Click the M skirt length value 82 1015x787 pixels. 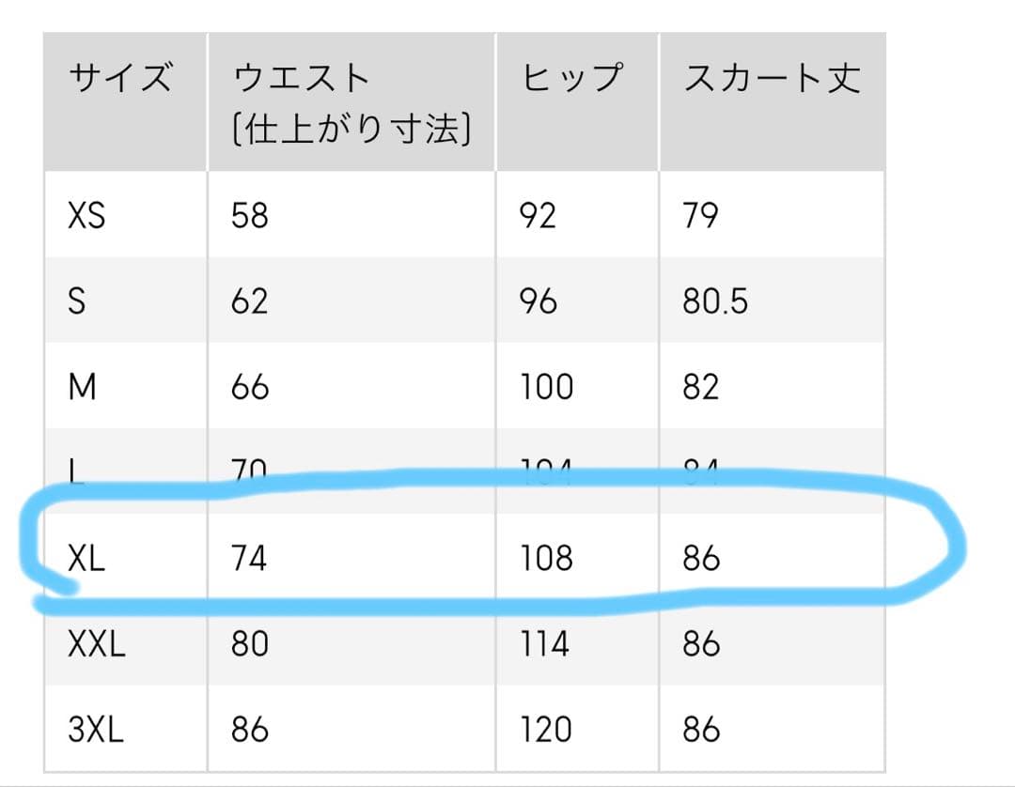point(701,387)
